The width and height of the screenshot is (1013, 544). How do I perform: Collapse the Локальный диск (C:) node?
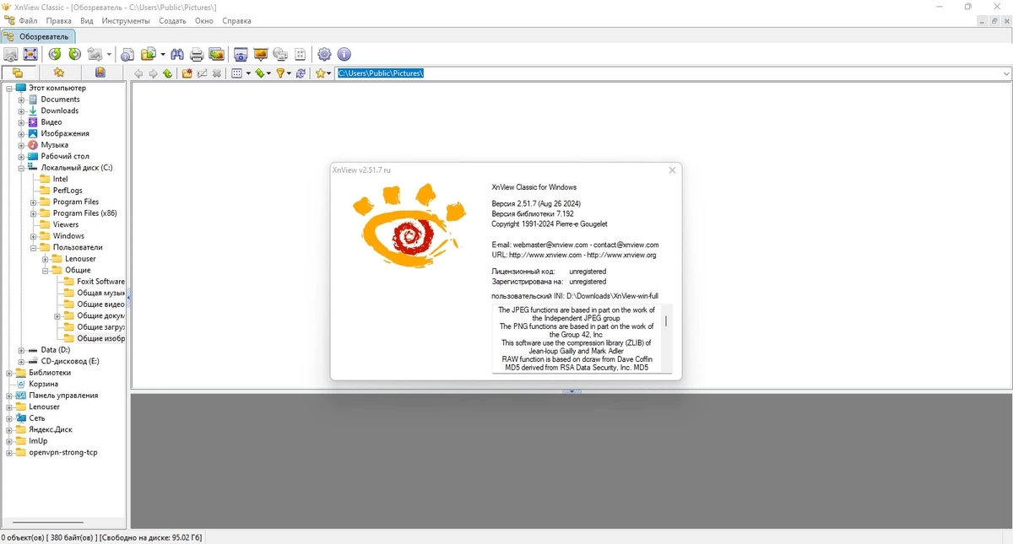22,168
